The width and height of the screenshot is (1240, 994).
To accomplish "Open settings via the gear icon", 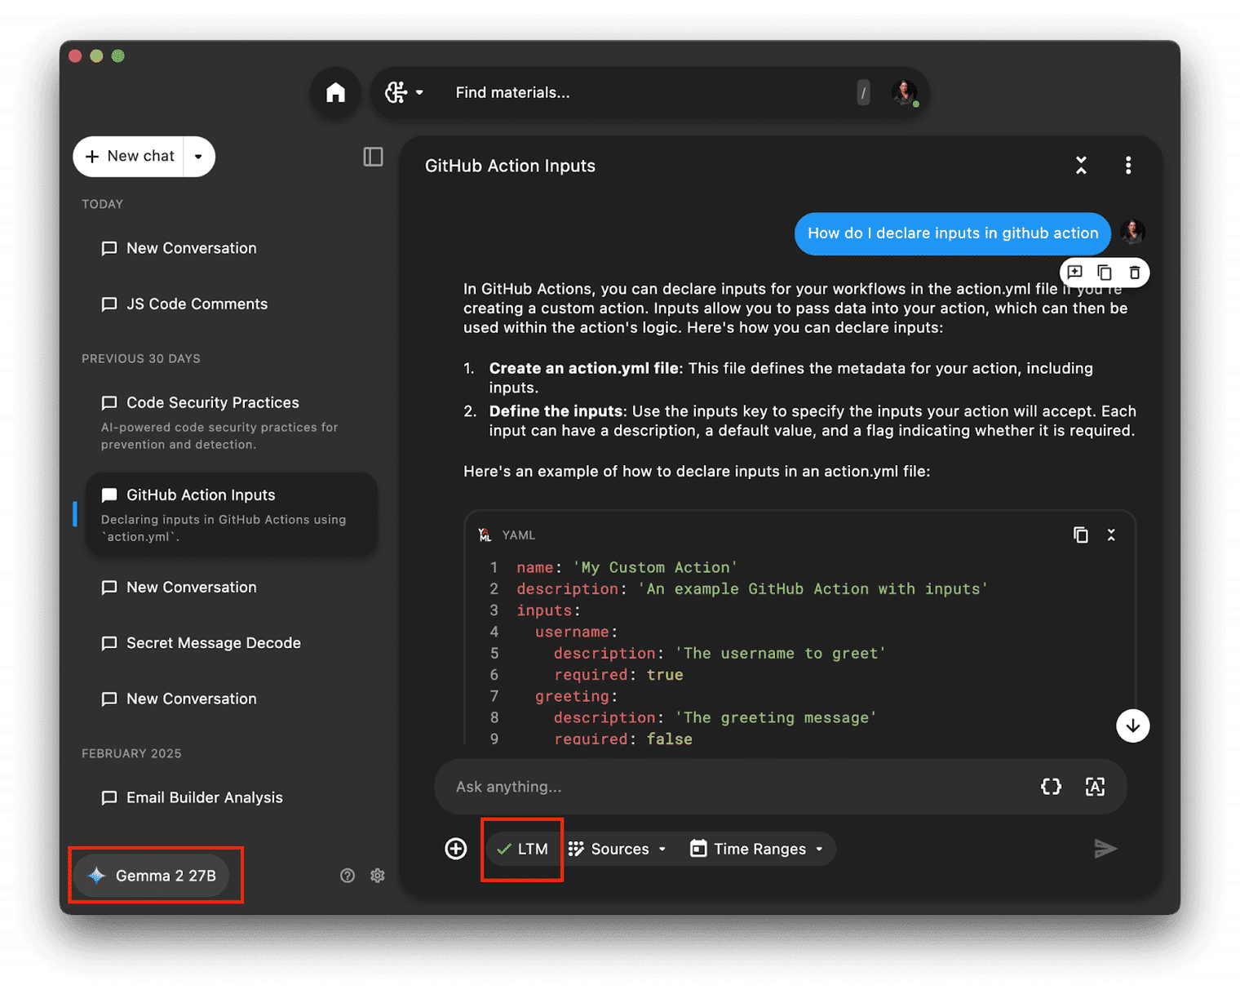I will [x=378, y=876].
